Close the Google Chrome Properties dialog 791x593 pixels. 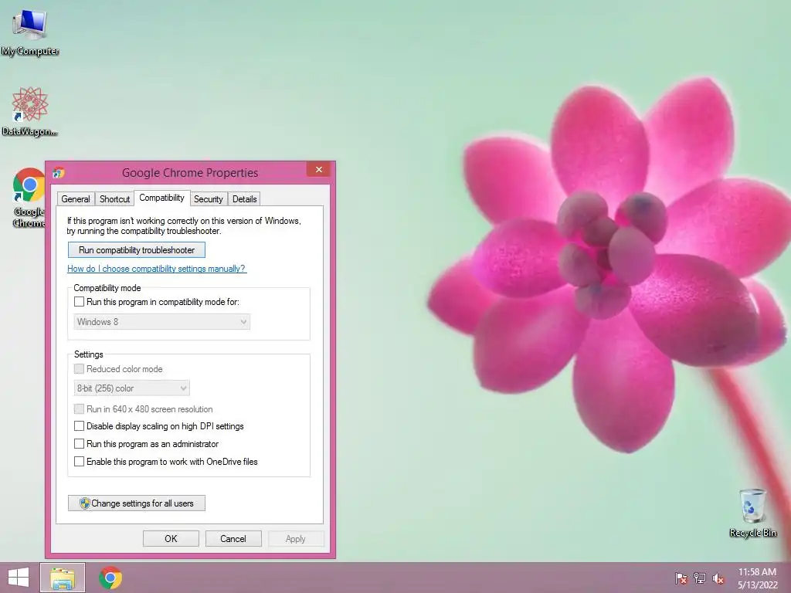click(319, 169)
